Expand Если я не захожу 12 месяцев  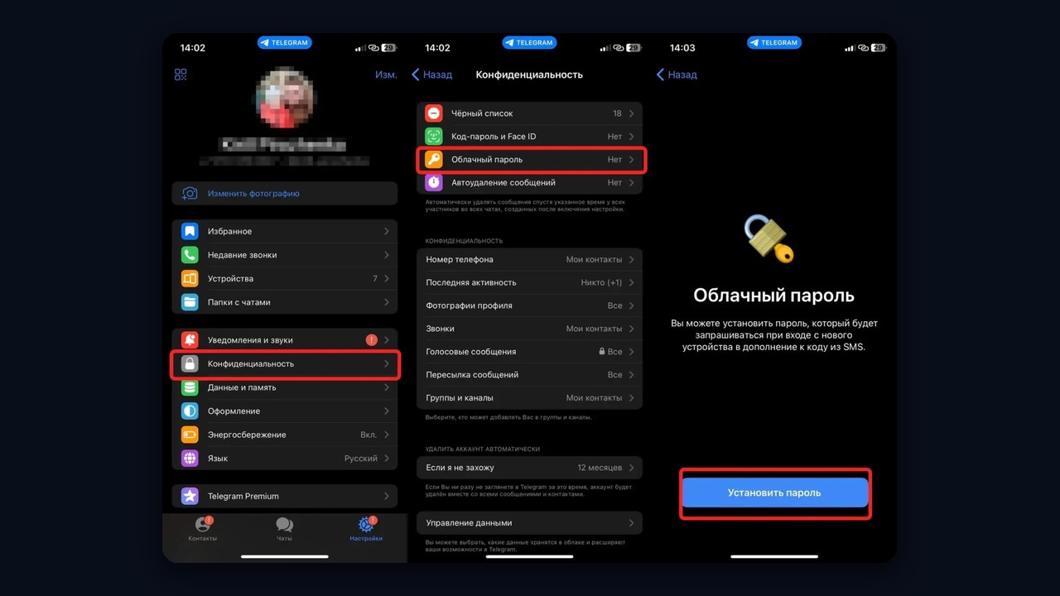pyautogui.click(x=530, y=468)
